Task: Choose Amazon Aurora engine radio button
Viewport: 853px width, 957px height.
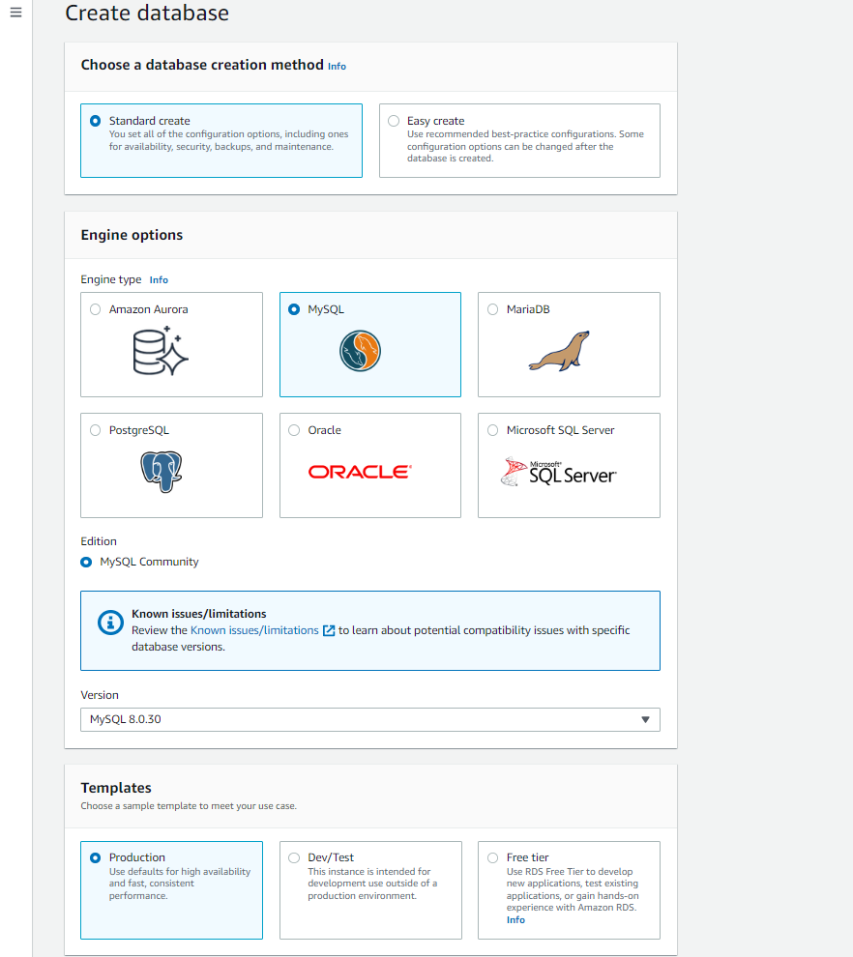Action: [x=95, y=309]
